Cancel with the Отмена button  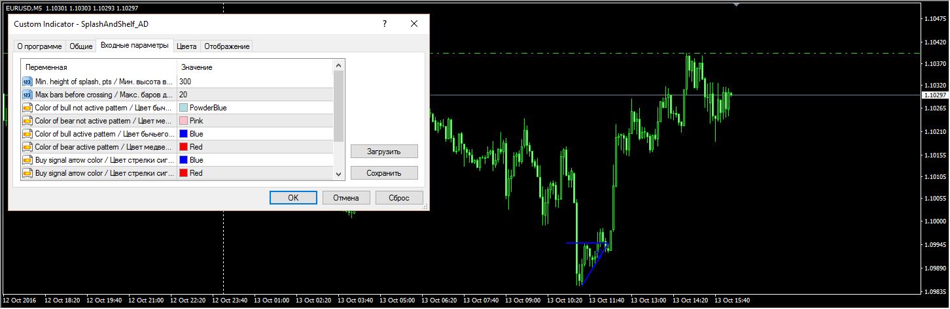pos(346,197)
